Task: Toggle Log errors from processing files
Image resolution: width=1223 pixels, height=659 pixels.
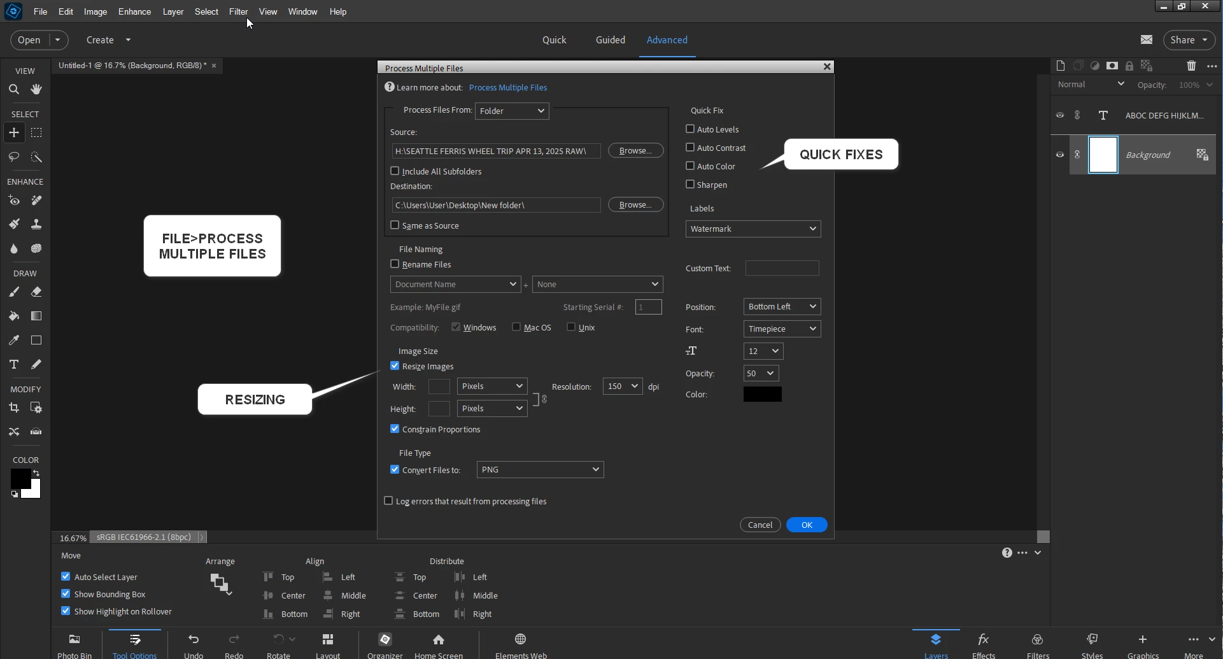Action: point(388,500)
